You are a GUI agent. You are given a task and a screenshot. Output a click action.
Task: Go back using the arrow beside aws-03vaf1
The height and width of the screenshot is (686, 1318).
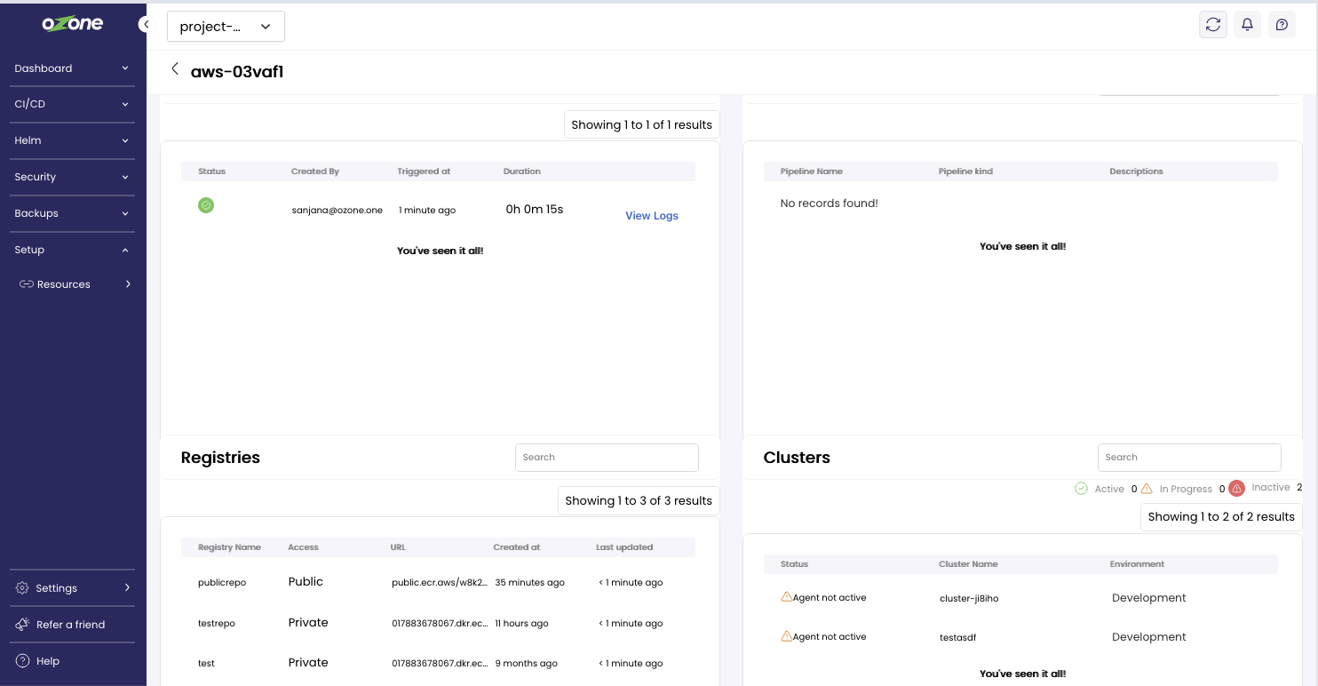(x=175, y=69)
